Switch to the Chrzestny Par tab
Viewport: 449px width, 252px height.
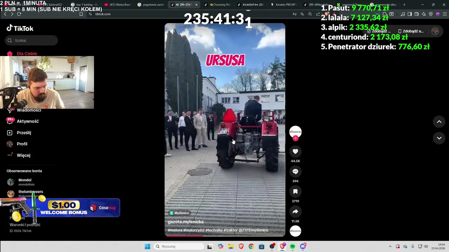pyautogui.click(x=217, y=5)
